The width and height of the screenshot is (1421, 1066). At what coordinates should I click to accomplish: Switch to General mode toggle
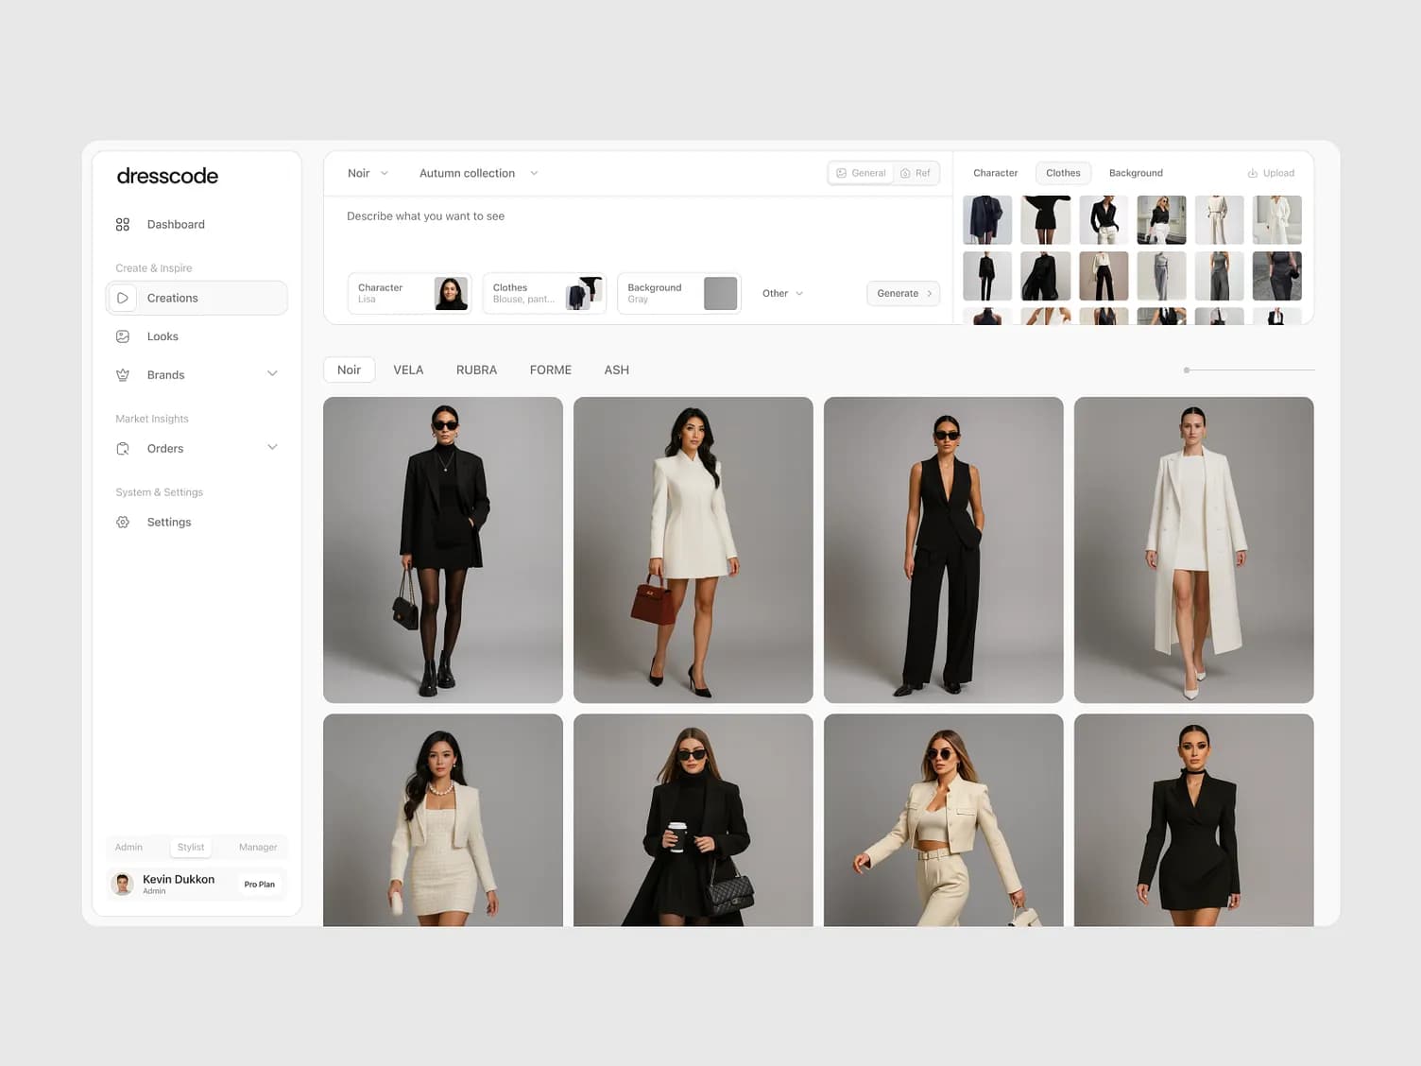tap(861, 173)
